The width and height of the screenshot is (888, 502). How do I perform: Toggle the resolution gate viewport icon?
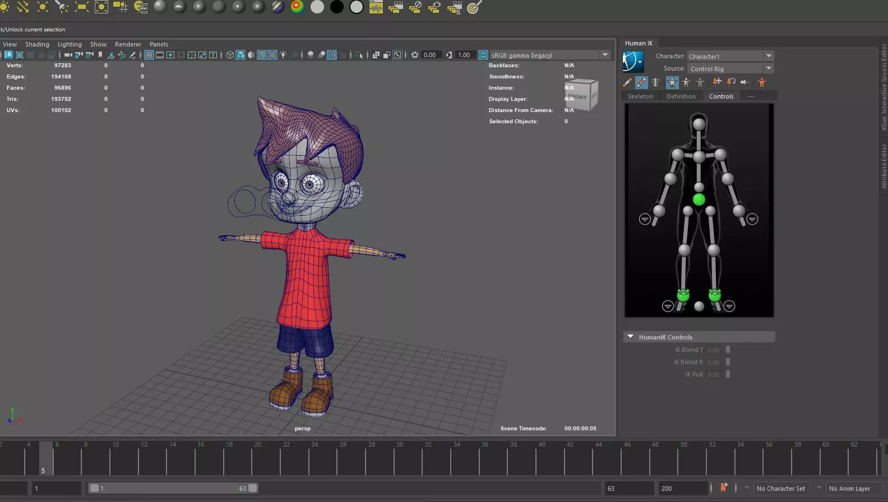tap(170, 55)
